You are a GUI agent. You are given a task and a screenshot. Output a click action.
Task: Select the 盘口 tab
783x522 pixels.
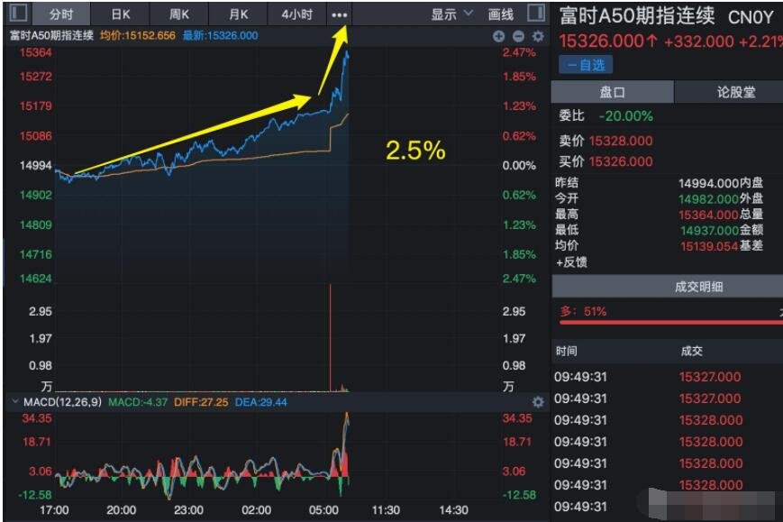pos(612,92)
